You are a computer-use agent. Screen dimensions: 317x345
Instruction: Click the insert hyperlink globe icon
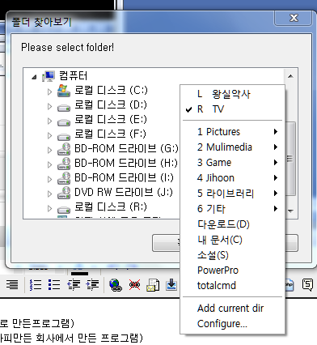(116, 285)
